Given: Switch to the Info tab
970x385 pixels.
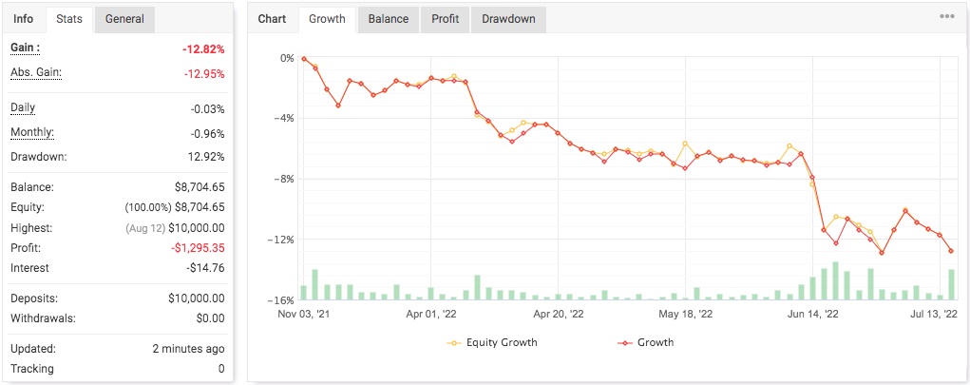Looking at the screenshot, I should tap(24, 19).
